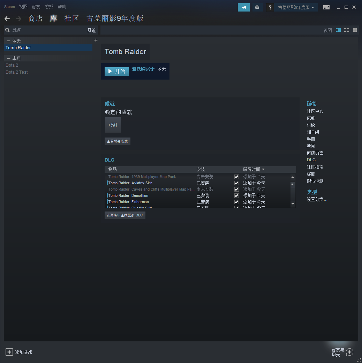Open 社区指南 link
362x363 pixels.
pos(315,167)
